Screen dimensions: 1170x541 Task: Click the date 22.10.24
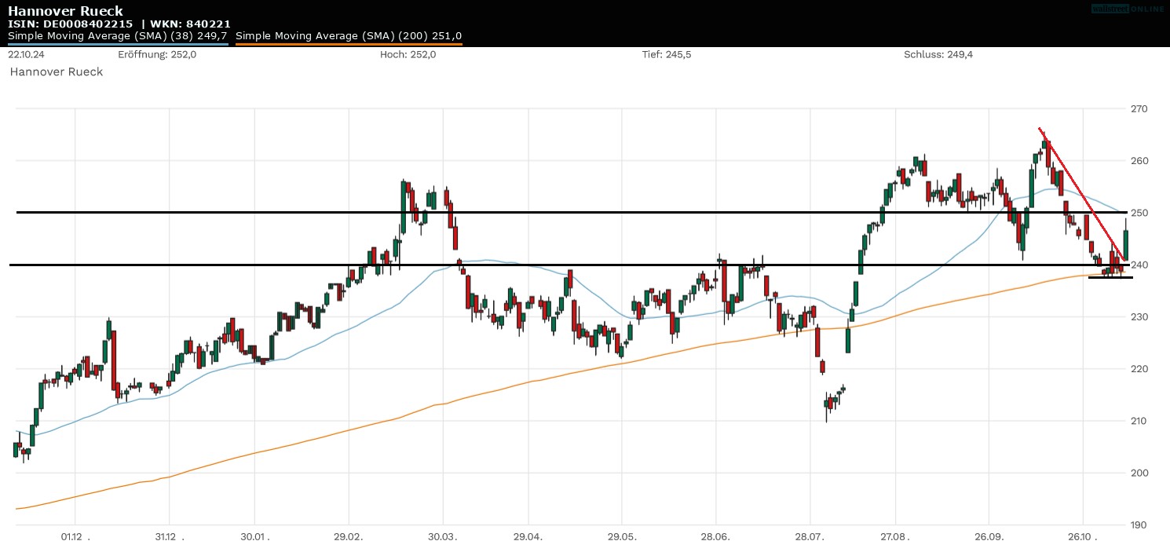pyautogui.click(x=27, y=55)
